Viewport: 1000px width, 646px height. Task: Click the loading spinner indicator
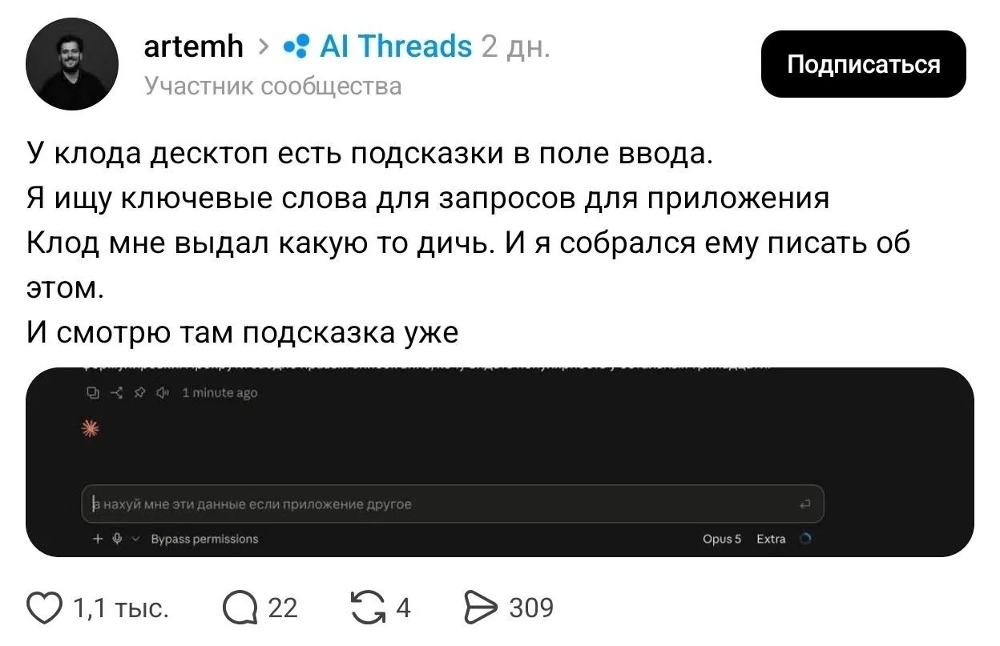click(805, 539)
